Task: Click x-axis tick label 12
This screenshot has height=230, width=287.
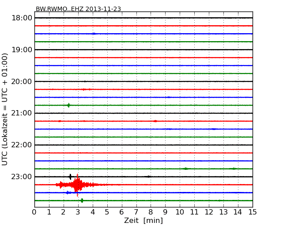Action: [209, 212]
